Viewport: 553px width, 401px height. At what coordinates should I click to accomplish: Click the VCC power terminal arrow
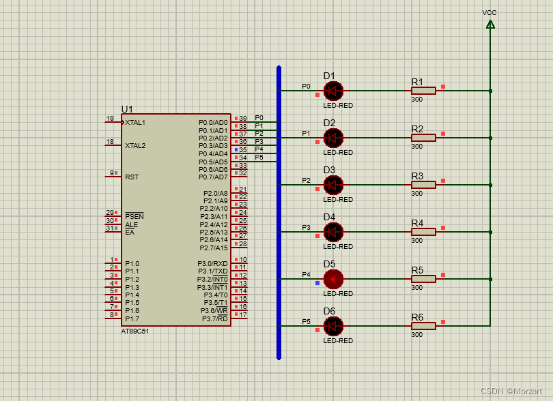490,25
